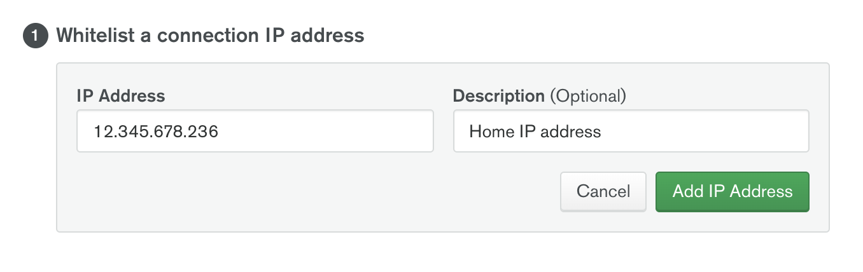Click the IP Address field label
This screenshot has width=863, height=272.
121,96
